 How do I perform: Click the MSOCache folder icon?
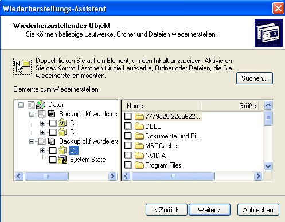tap(139, 146)
